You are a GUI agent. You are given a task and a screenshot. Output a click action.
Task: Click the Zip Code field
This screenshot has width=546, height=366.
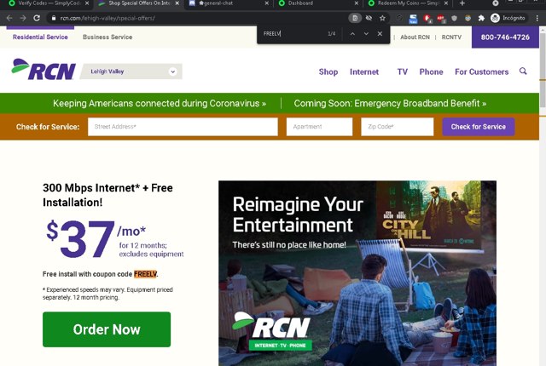pyautogui.click(x=398, y=127)
